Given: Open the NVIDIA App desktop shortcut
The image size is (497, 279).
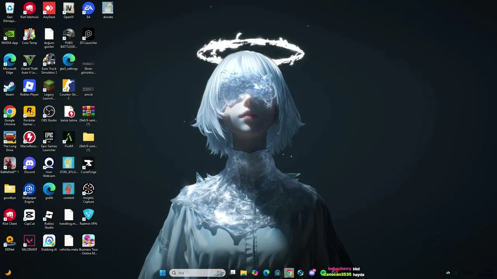Looking at the screenshot, I should tap(10, 34).
